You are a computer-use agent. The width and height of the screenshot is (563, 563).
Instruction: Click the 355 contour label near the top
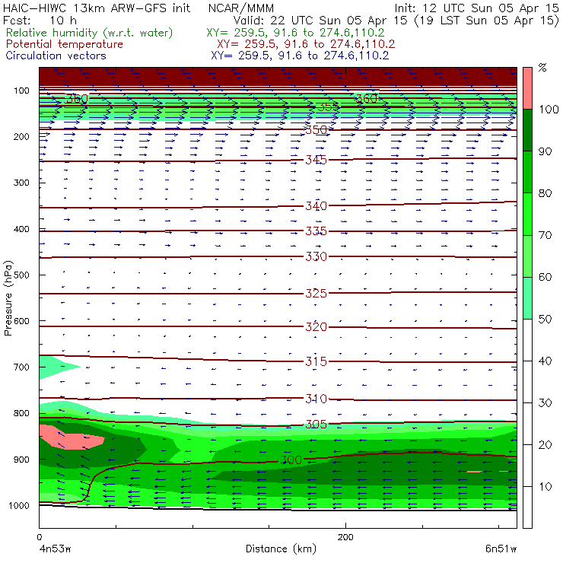click(x=328, y=107)
